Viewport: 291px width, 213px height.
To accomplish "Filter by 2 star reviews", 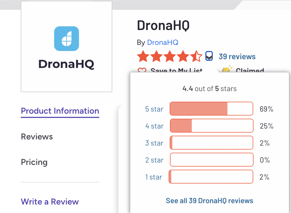I will pyautogui.click(x=154, y=160).
